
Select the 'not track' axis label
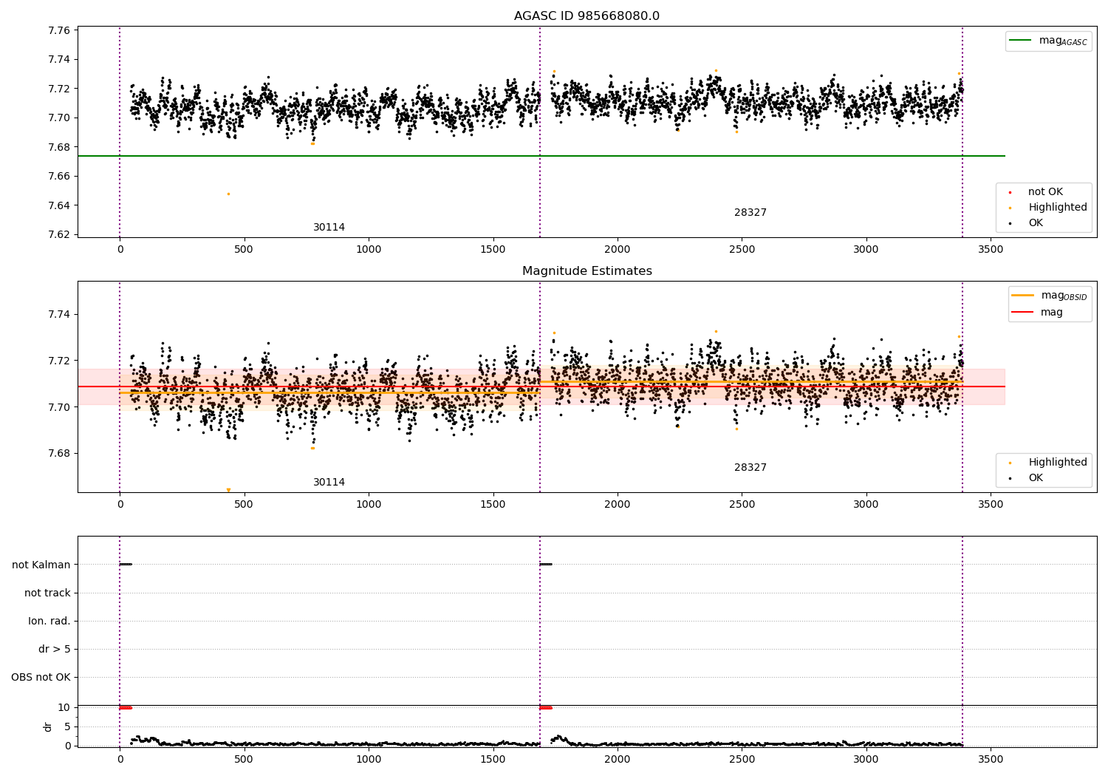point(47,593)
